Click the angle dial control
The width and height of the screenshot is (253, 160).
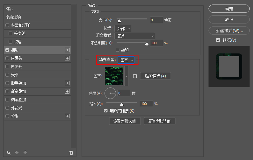(x=110, y=93)
